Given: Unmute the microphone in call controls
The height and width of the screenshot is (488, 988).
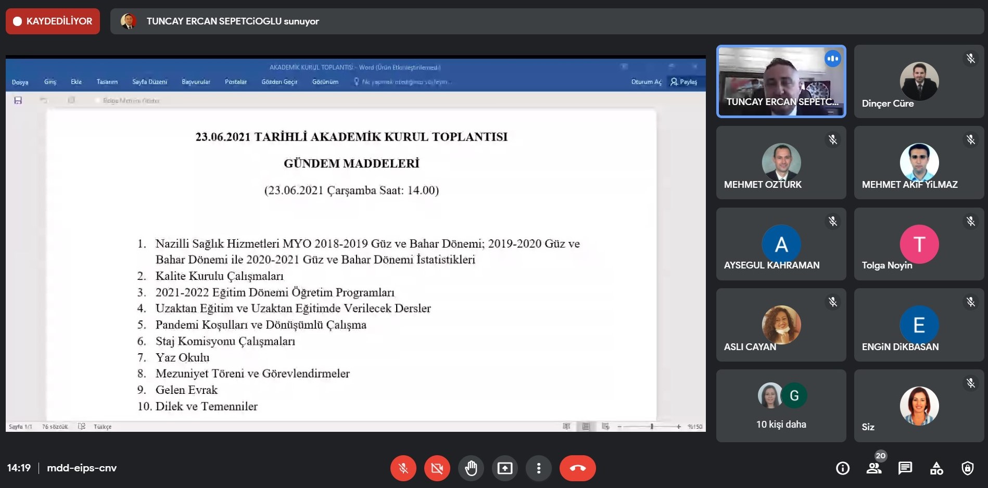Looking at the screenshot, I should [x=403, y=468].
